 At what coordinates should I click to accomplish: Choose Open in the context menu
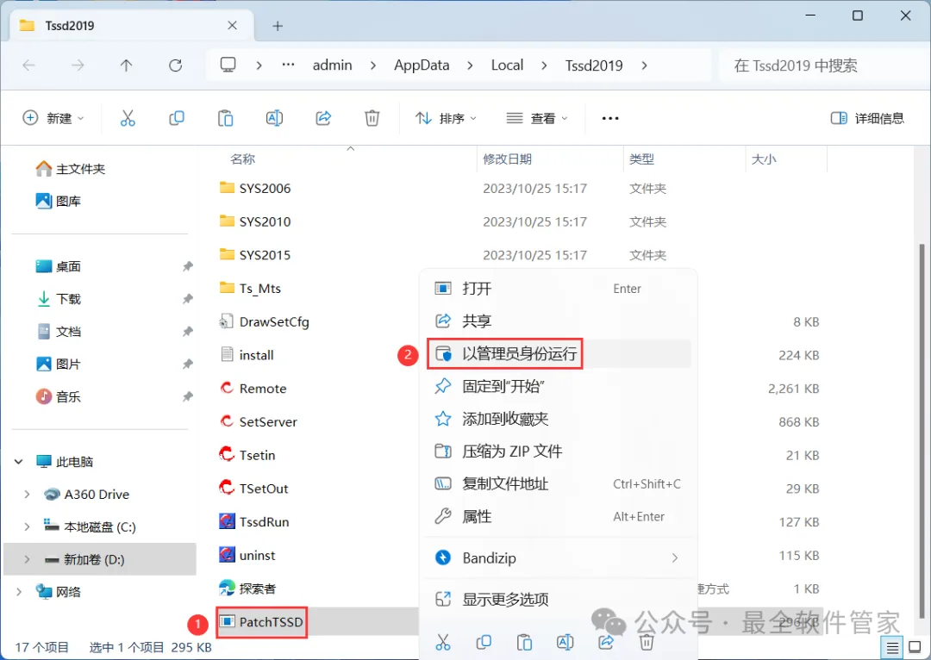[559, 289]
